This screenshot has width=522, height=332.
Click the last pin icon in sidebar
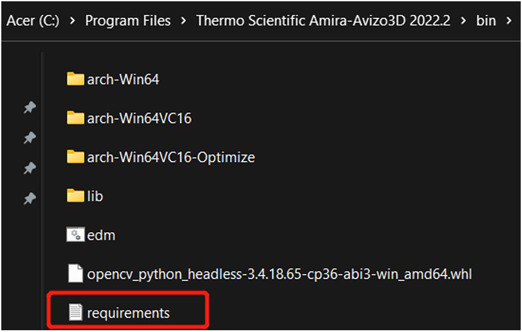pyautogui.click(x=30, y=199)
